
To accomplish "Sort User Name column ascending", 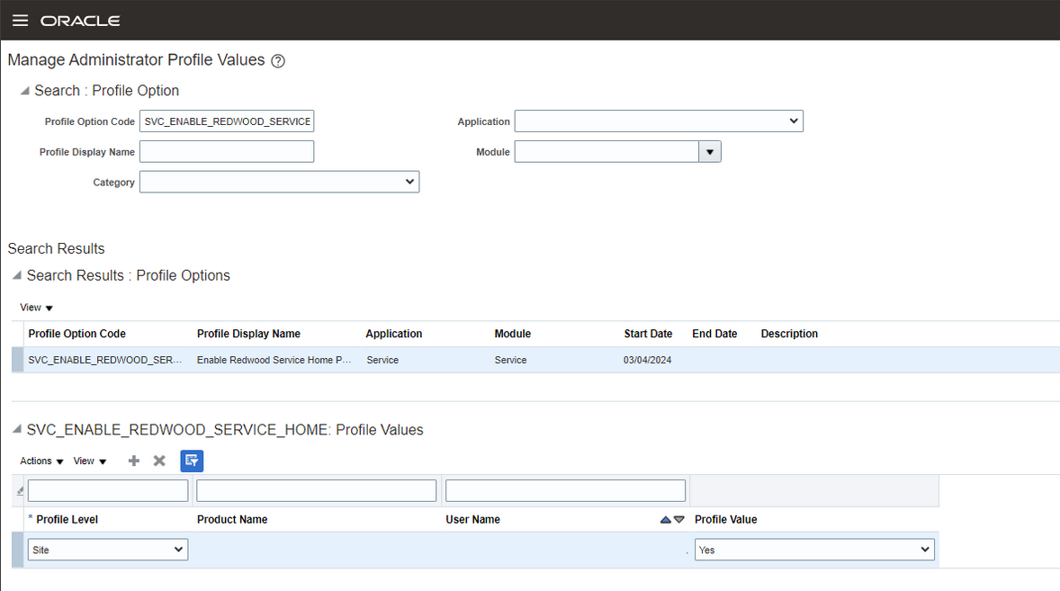I will (665, 519).
